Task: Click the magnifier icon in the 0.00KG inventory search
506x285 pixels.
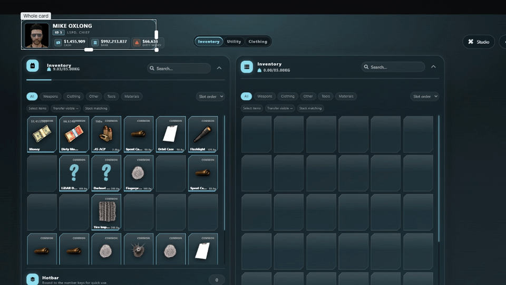Action: coord(366,67)
